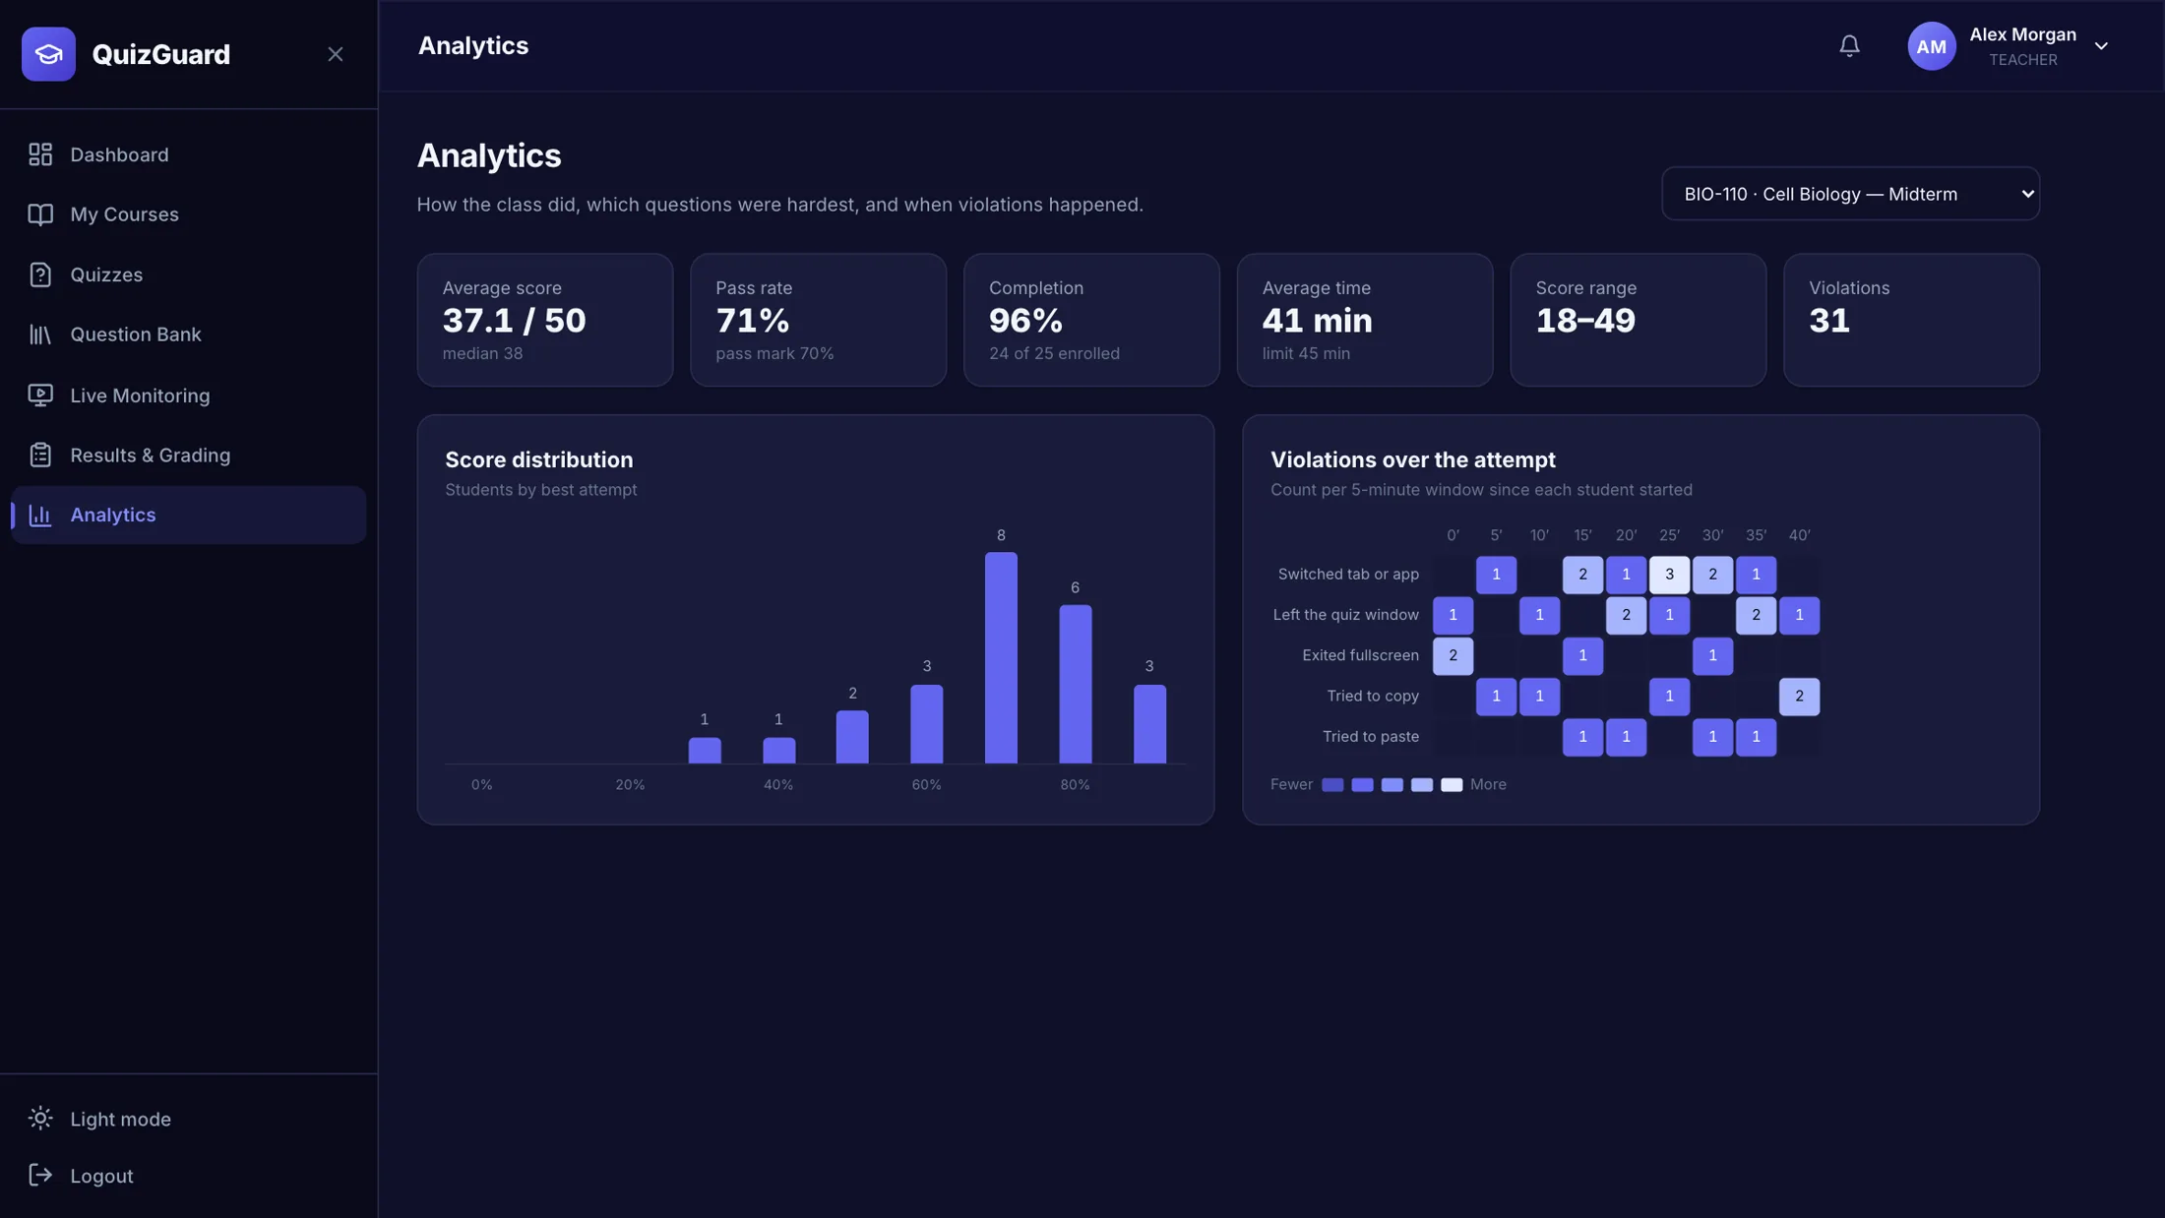Click the Tried to paste row label
2165x1218 pixels.
click(1371, 737)
